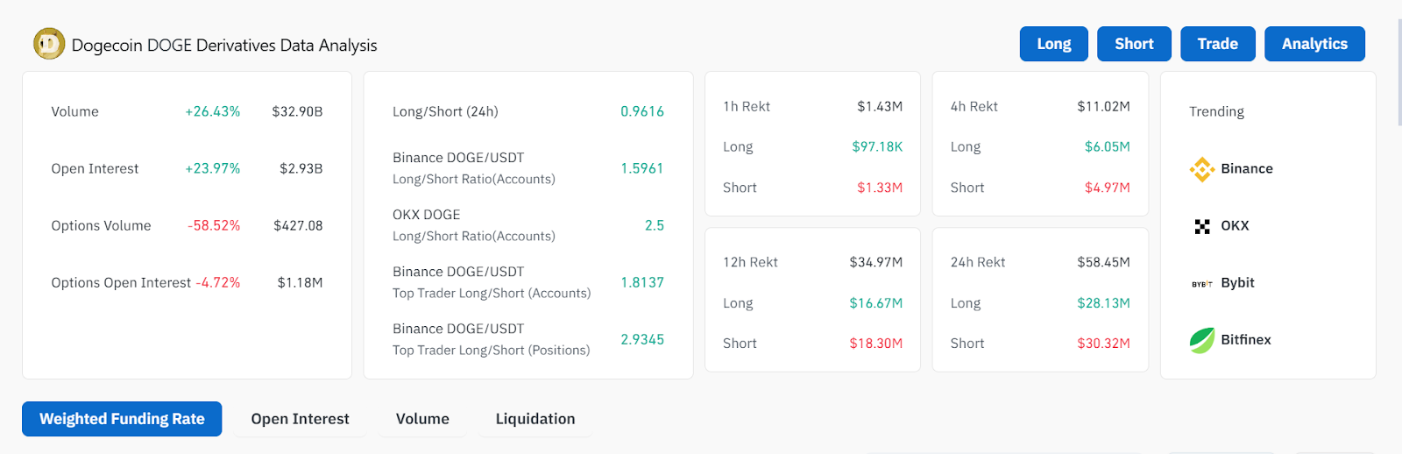The height and width of the screenshot is (454, 1402).
Task: Click the Binance DOGE/USDT Long/Short Ratio entry
Action: pos(473,168)
